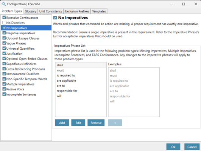The width and height of the screenshot is (201, 151).
Task: Select the Multiple Imperatives problem type
Action: click(x=20, y=84)
